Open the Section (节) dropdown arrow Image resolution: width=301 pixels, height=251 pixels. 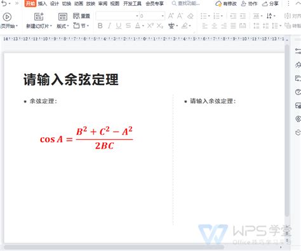pos(88,26)
